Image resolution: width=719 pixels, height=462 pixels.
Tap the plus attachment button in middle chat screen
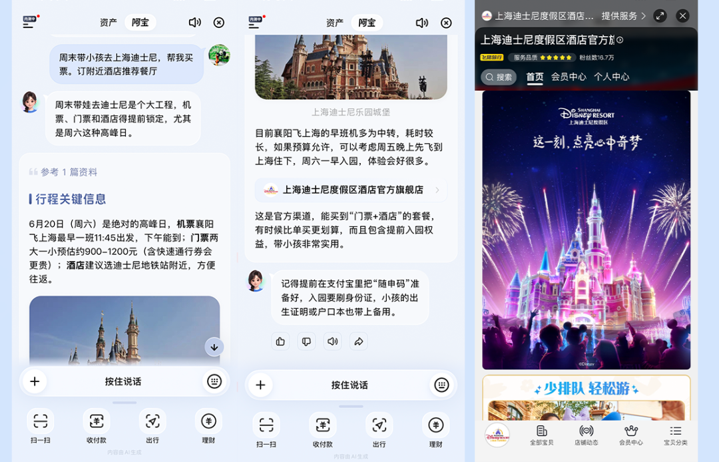[x=260, y=385]
